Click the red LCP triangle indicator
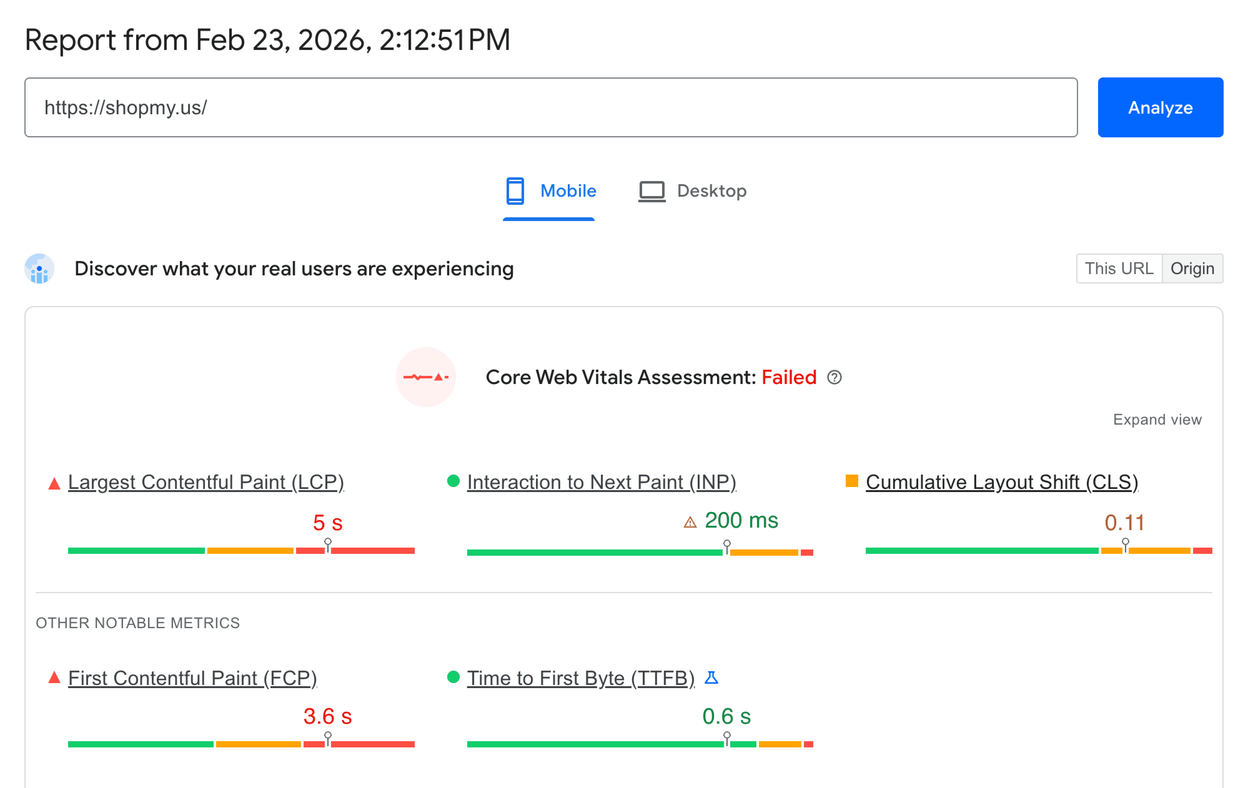Viewport: 1248px width, 788px height. pos(54,483)
